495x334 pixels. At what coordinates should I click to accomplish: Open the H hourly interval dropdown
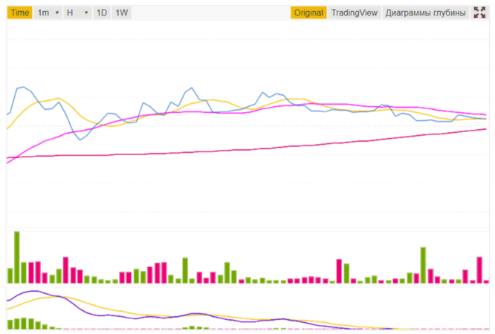tap(77, 13)
